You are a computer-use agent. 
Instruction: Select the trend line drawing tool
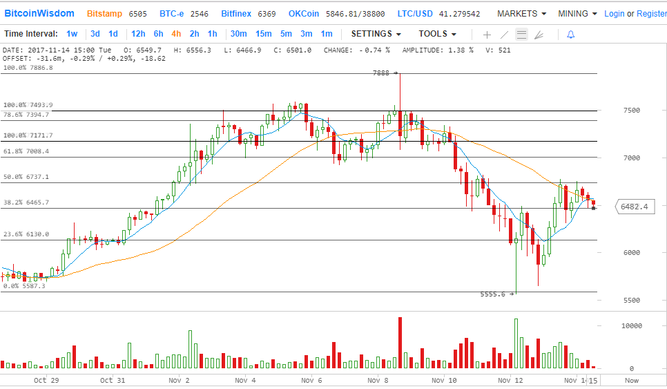[504, 34]
